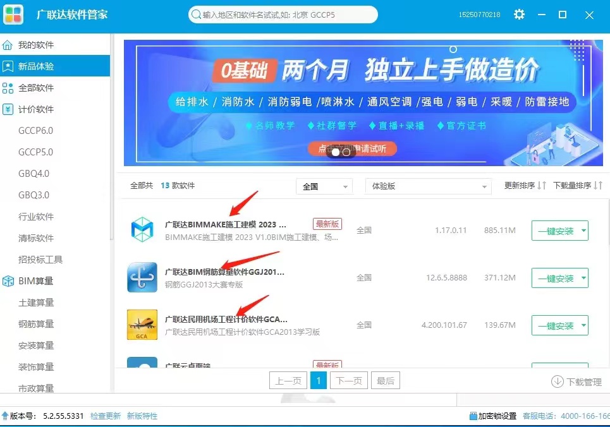Click the BIMMAKE施工建模 software icon

coord(142,230)
